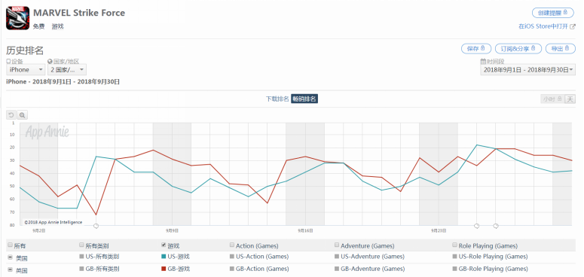This screenshot has width=584, height=277.
Task: Open the iPhone device dropdown
Action: click(x=26, y=69)
